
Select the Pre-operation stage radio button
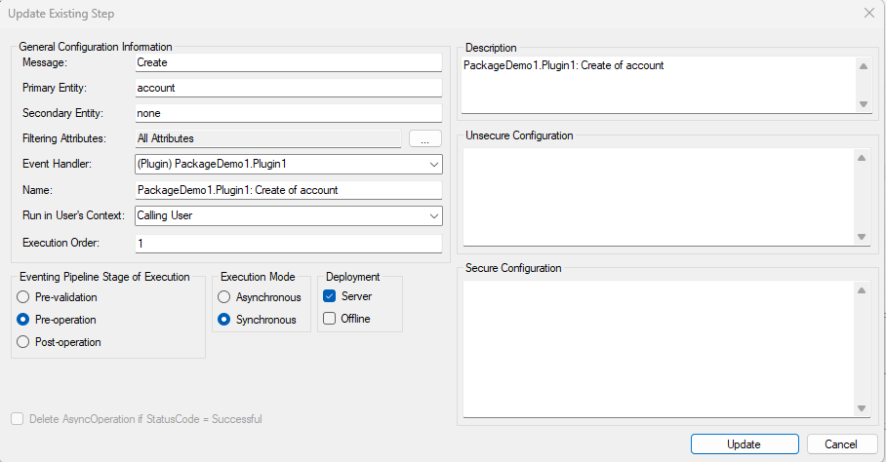[x=23, y=320]
